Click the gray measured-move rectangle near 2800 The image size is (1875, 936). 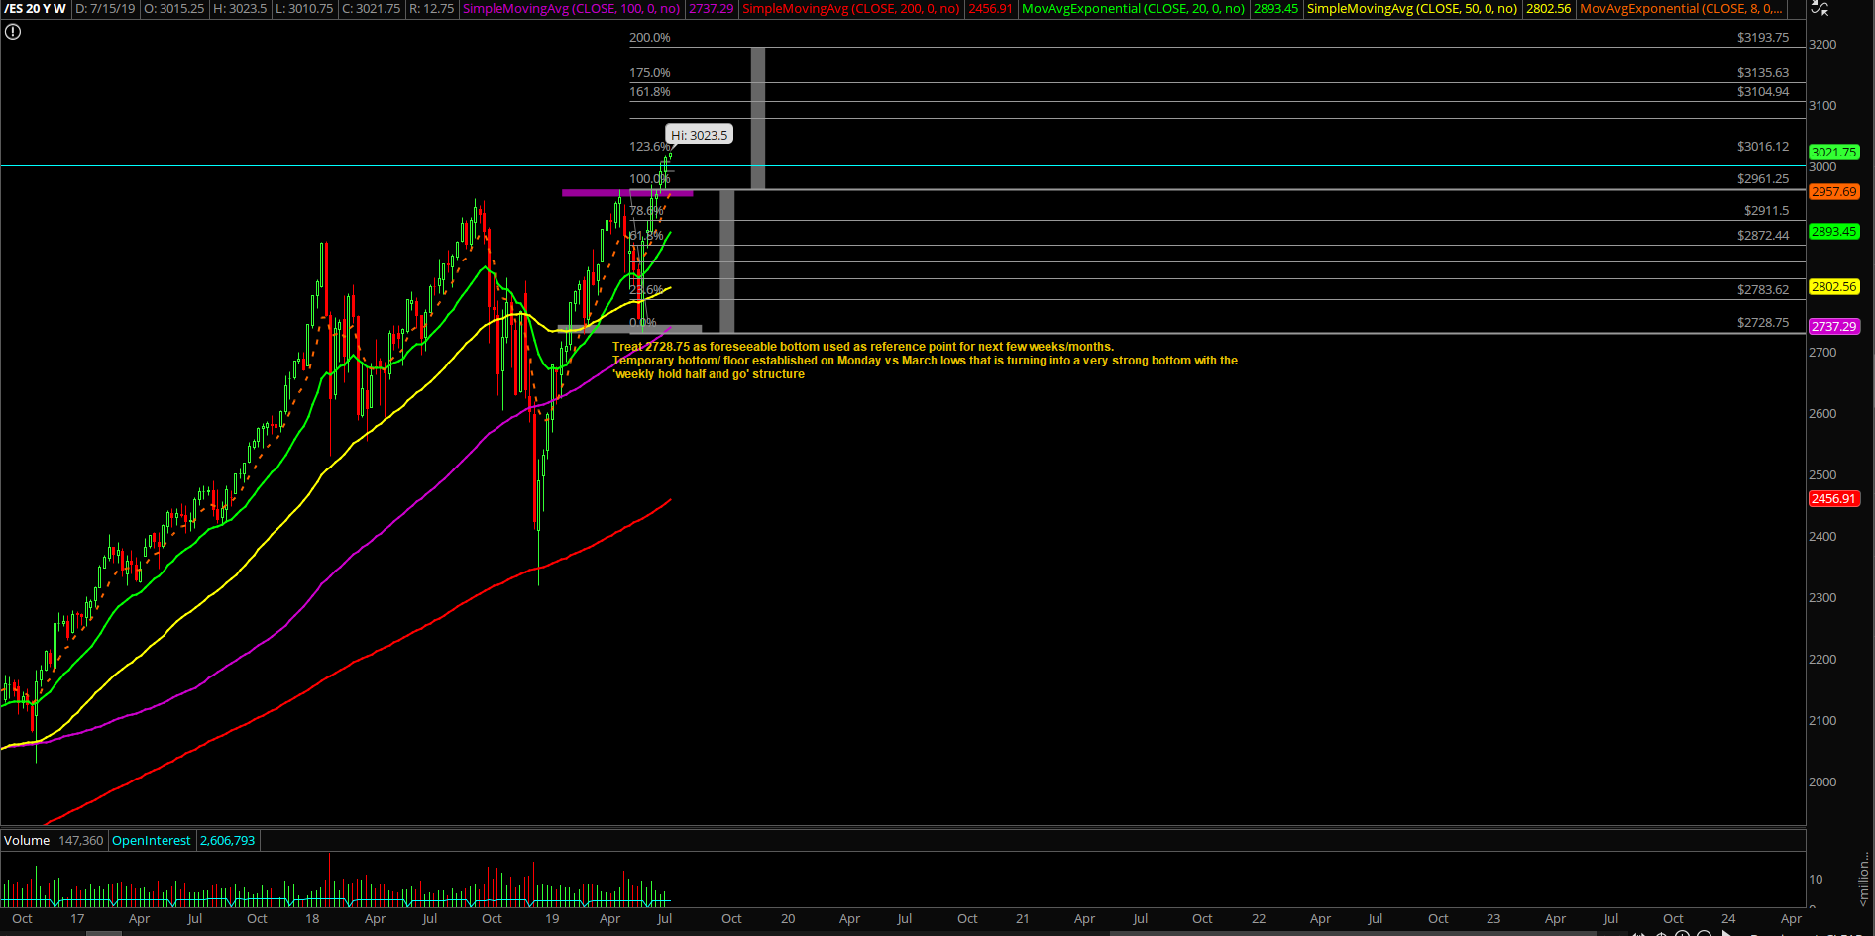point(726,260)
